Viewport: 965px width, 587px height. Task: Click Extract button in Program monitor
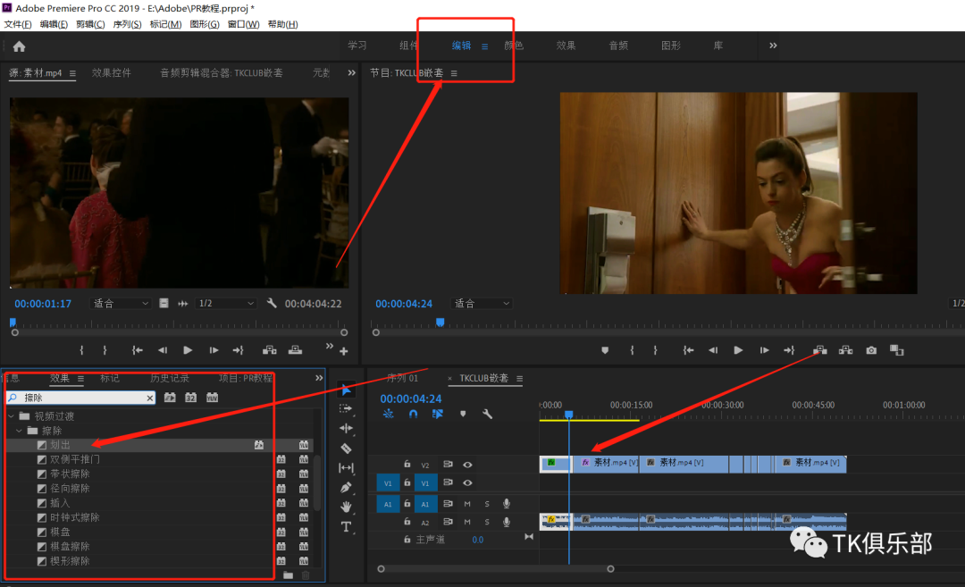pyautogui.click(x=845, y=350)
